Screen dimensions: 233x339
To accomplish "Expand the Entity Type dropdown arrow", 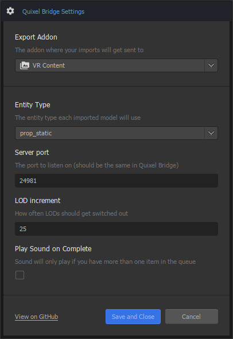I will pos(211,133).
